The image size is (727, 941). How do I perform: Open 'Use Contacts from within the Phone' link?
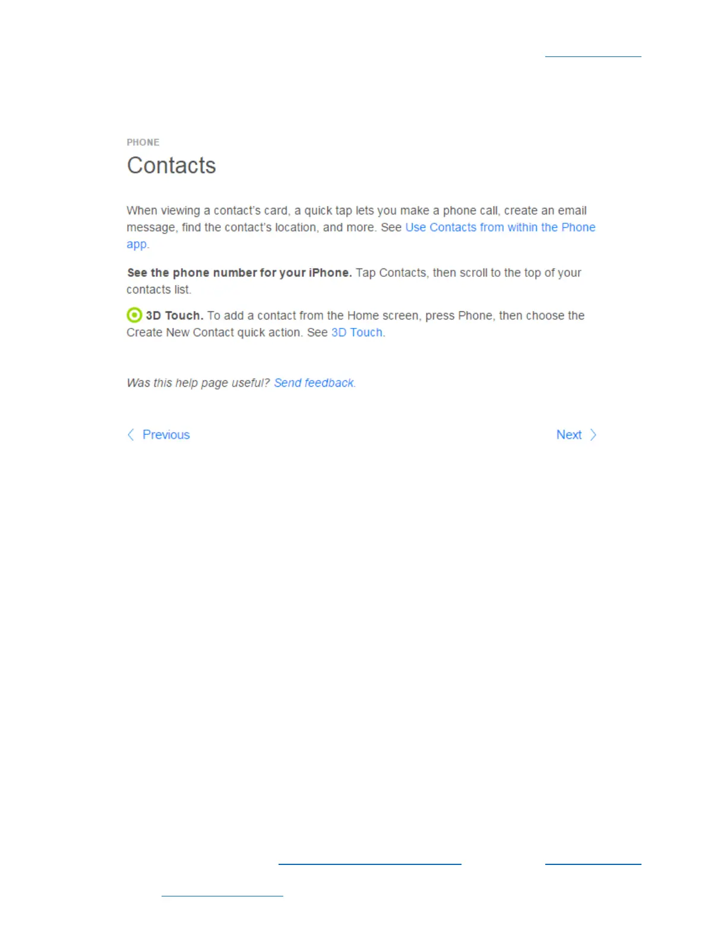click(x=500, y=228)
